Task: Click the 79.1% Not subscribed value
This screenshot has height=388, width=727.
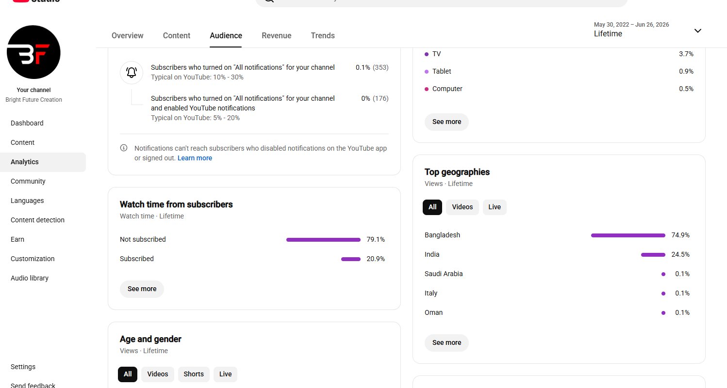Action: [x=376, y=239]
